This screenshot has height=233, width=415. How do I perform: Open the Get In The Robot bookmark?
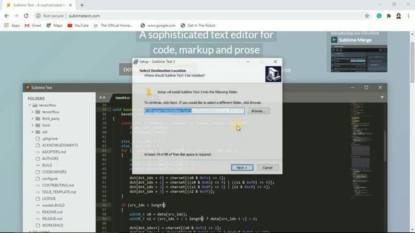point(198,25)
